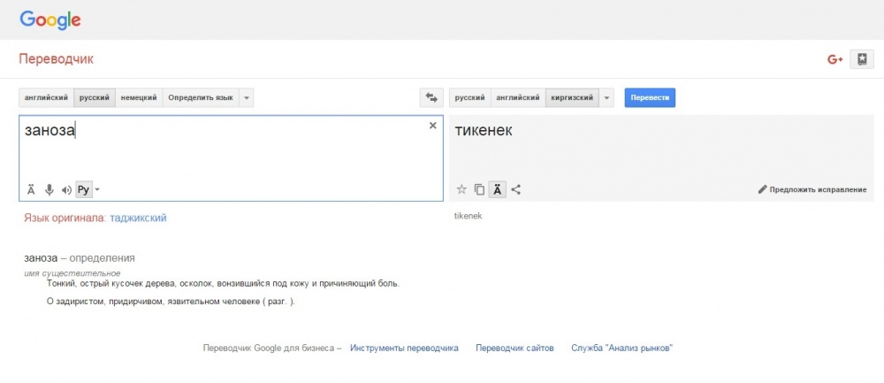Click the detected language таджикский link
This screenshot has height=383, width=884.
[138, 218]
